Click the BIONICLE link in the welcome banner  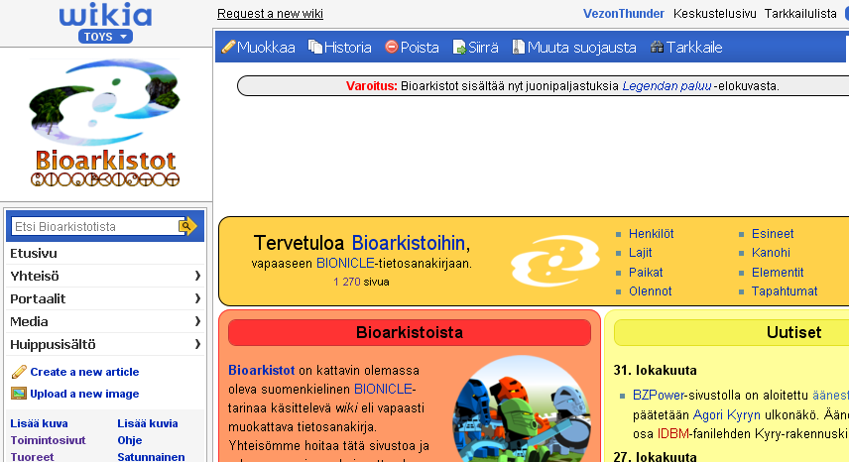(345, 264)
